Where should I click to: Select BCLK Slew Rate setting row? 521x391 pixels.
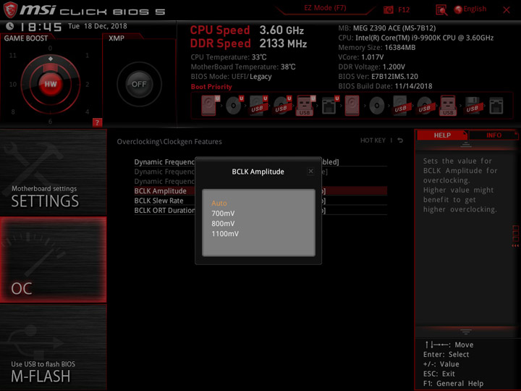pos(260,201)
